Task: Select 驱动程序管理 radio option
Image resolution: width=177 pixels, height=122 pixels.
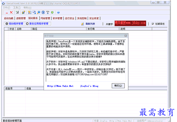Action: (x=14, y=24)
